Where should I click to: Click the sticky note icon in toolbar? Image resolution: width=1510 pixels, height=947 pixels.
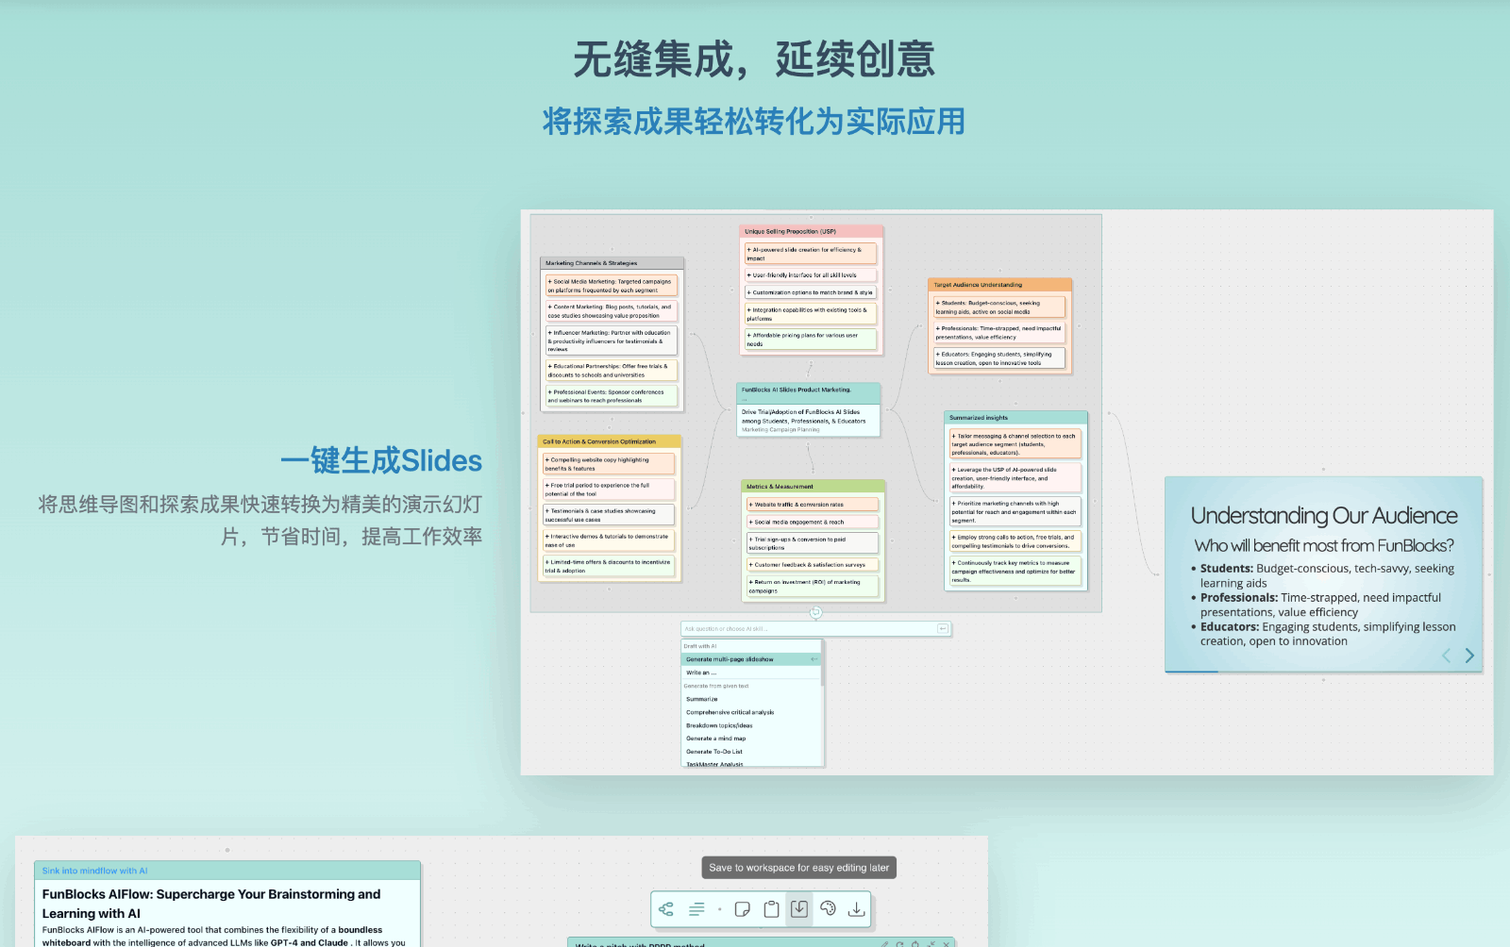[743, 909]
